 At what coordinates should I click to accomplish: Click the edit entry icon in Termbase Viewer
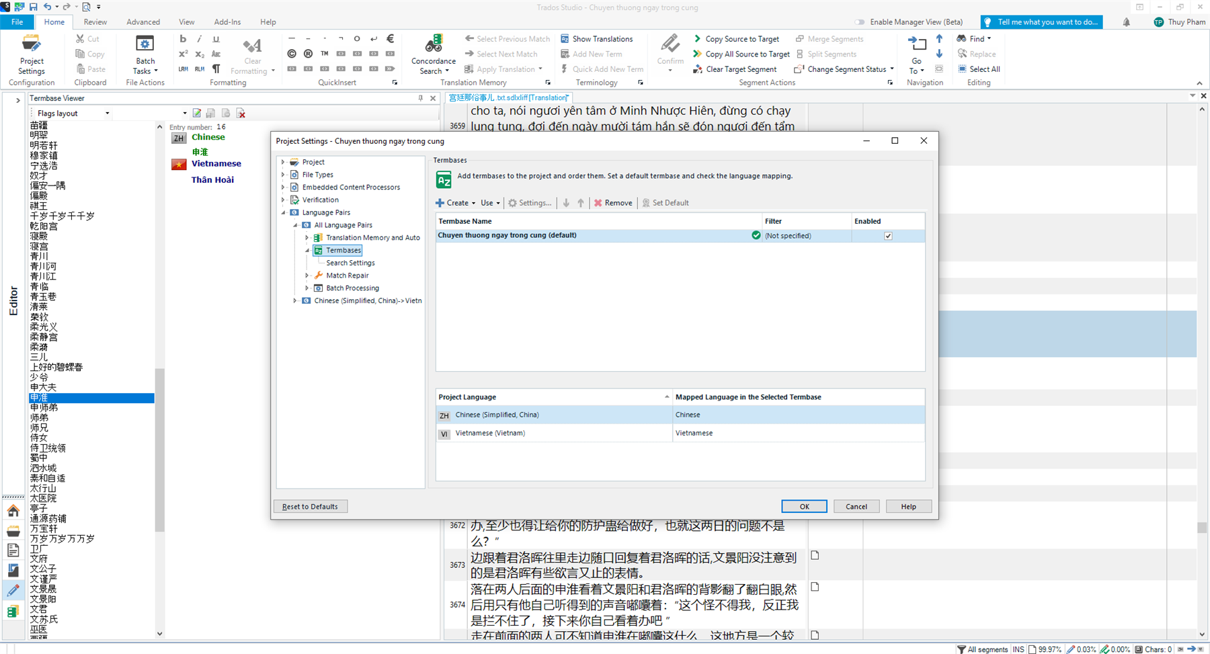pyautogui.click(x=197, y=113)
